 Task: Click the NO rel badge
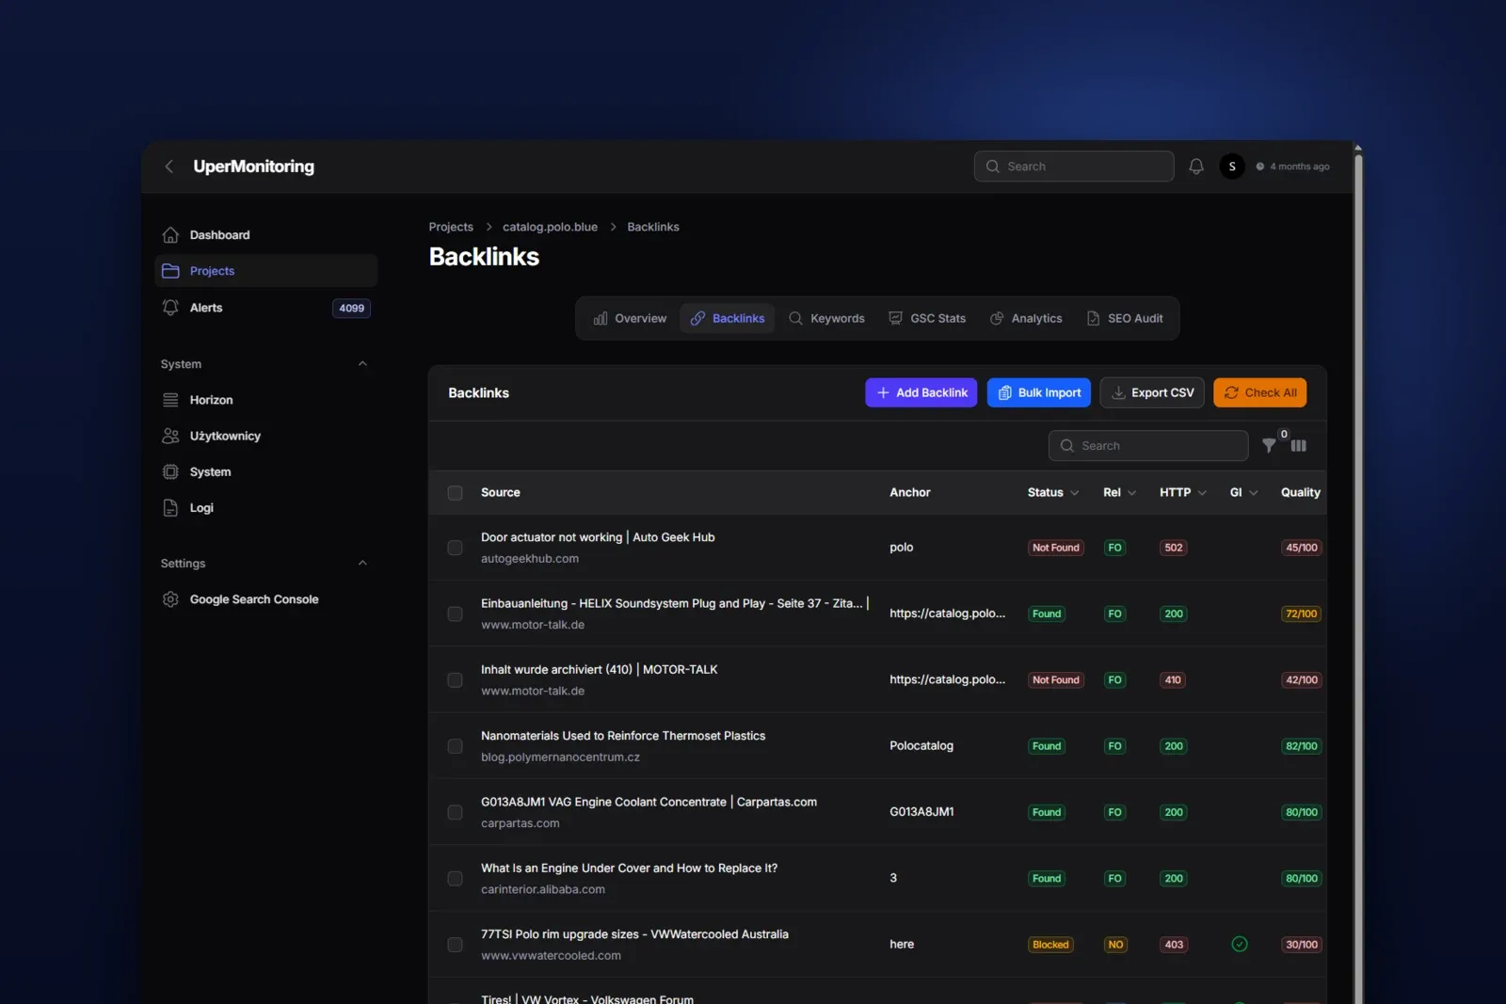coord(1115,945)
